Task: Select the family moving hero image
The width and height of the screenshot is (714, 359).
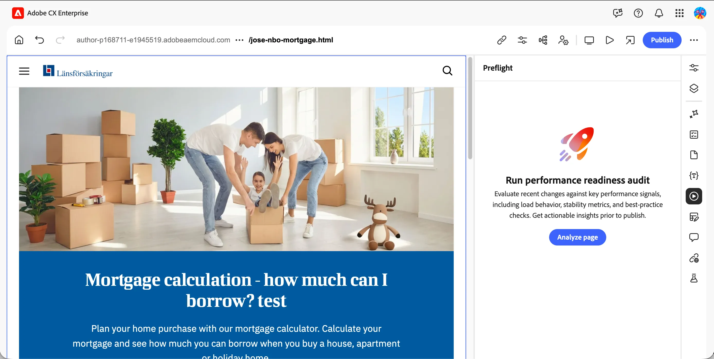Action: pyautogui.click(x=236, y=169)
